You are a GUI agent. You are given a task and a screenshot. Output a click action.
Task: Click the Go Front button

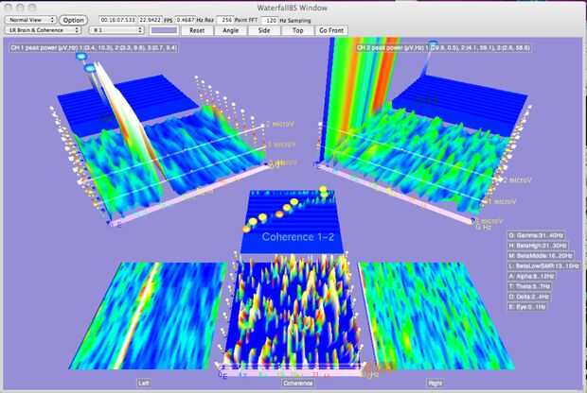click(x=331, y=30)
